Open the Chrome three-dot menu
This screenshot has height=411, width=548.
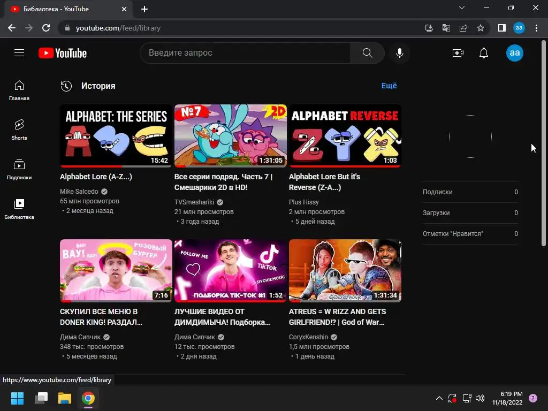(x=536, y=28)
